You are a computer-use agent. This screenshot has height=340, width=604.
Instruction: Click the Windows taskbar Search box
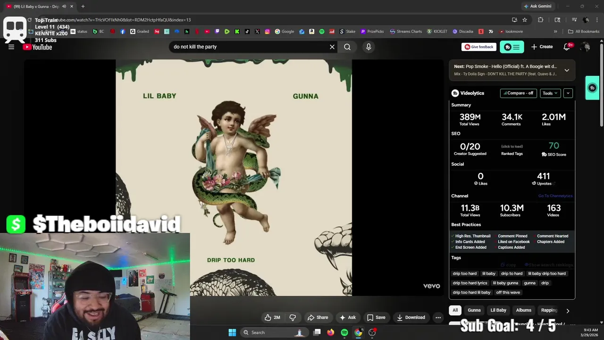274,332
